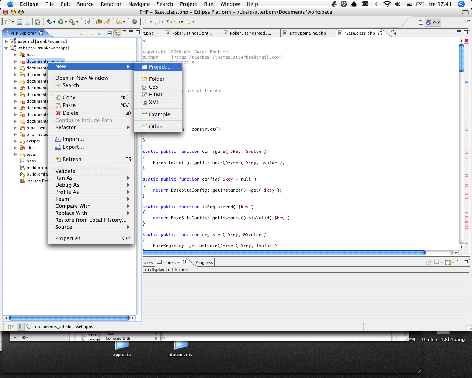The width and height of the screenshot is (472, 378).
Task: Choose Project... in the New submenu
Action: point(158,67)
